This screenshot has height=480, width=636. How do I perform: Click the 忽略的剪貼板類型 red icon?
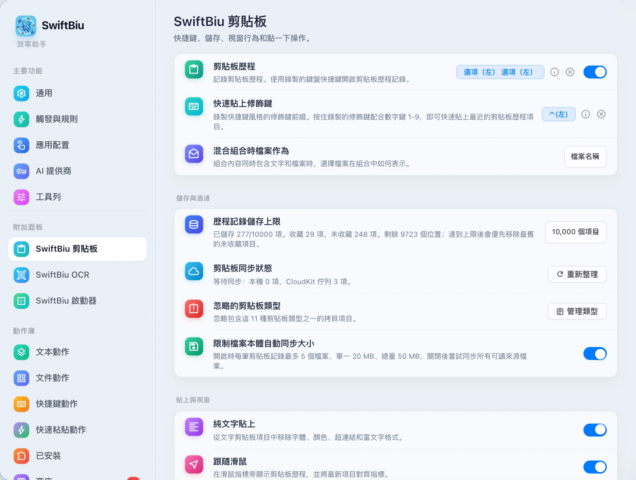194,309
